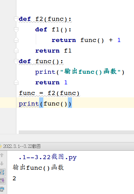
Task: Click the line return f1
Action: coord(53,51)
